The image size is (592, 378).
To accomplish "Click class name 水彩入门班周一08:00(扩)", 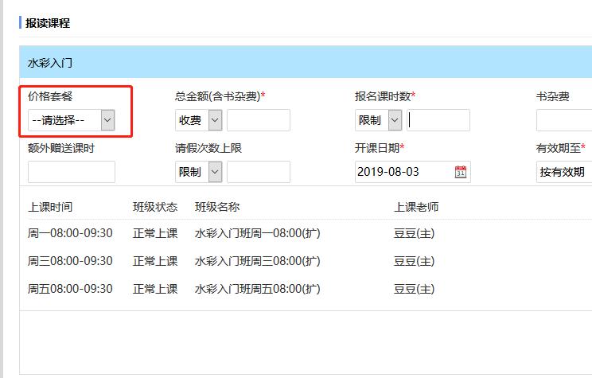I will coord(257,233).
